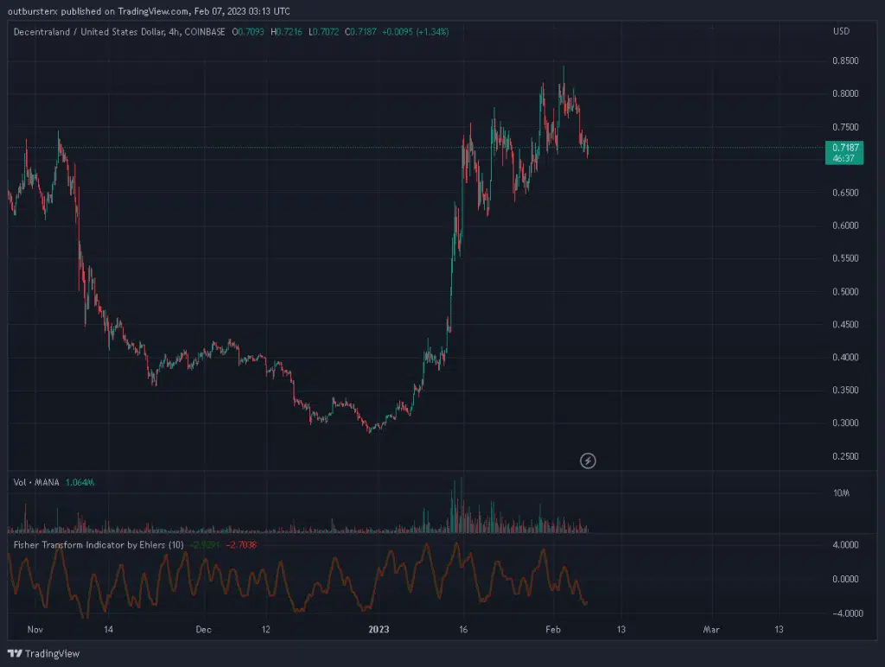Click the open value O0.7093 in header
885x667 pixels.
pos(248,32)
